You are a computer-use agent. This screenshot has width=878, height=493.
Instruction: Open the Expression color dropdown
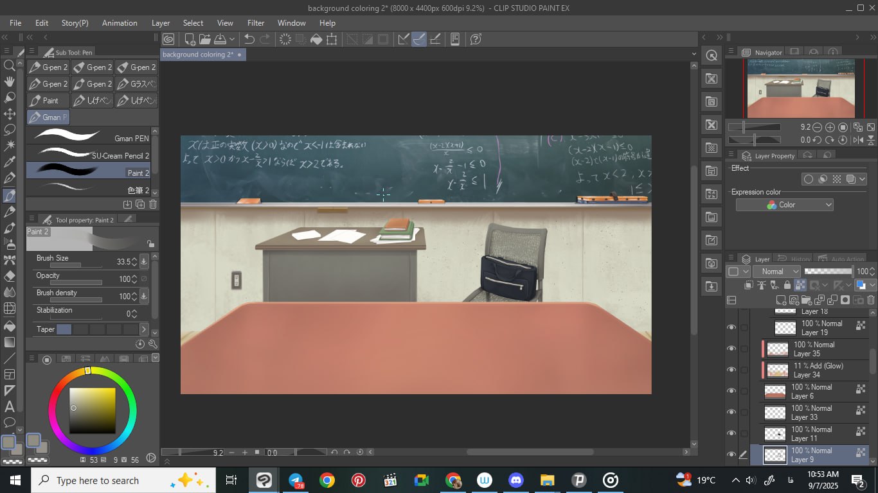(784, 205)
